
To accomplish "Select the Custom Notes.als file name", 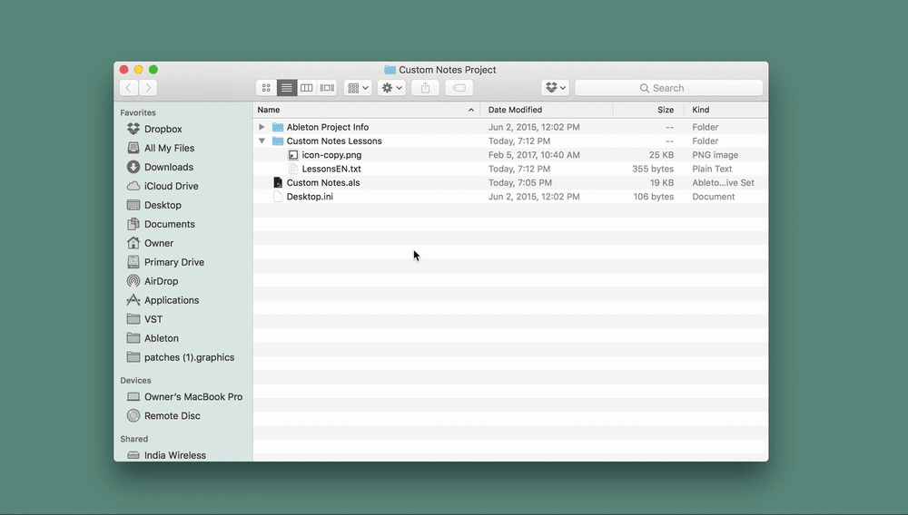I will [x=323, y=182].
